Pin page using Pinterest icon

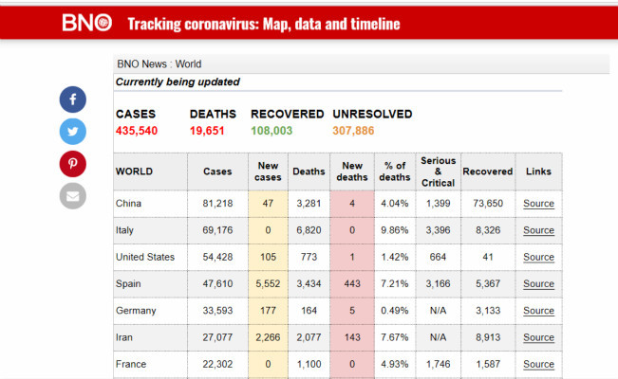point(73,164)
